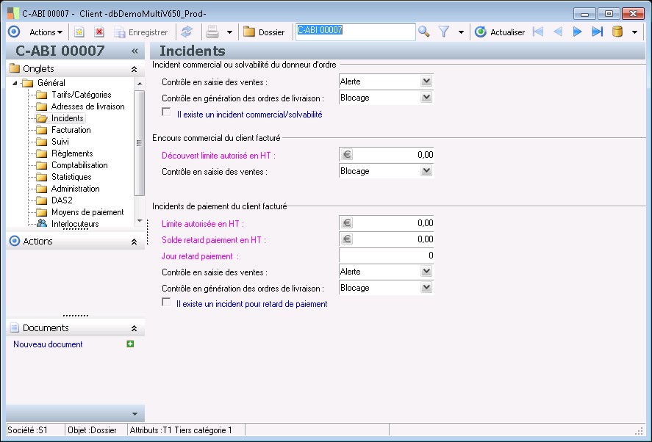Open commercial incident delivery orders control dropdown
This screenshot has width=652, height=442.
(426, 97)
